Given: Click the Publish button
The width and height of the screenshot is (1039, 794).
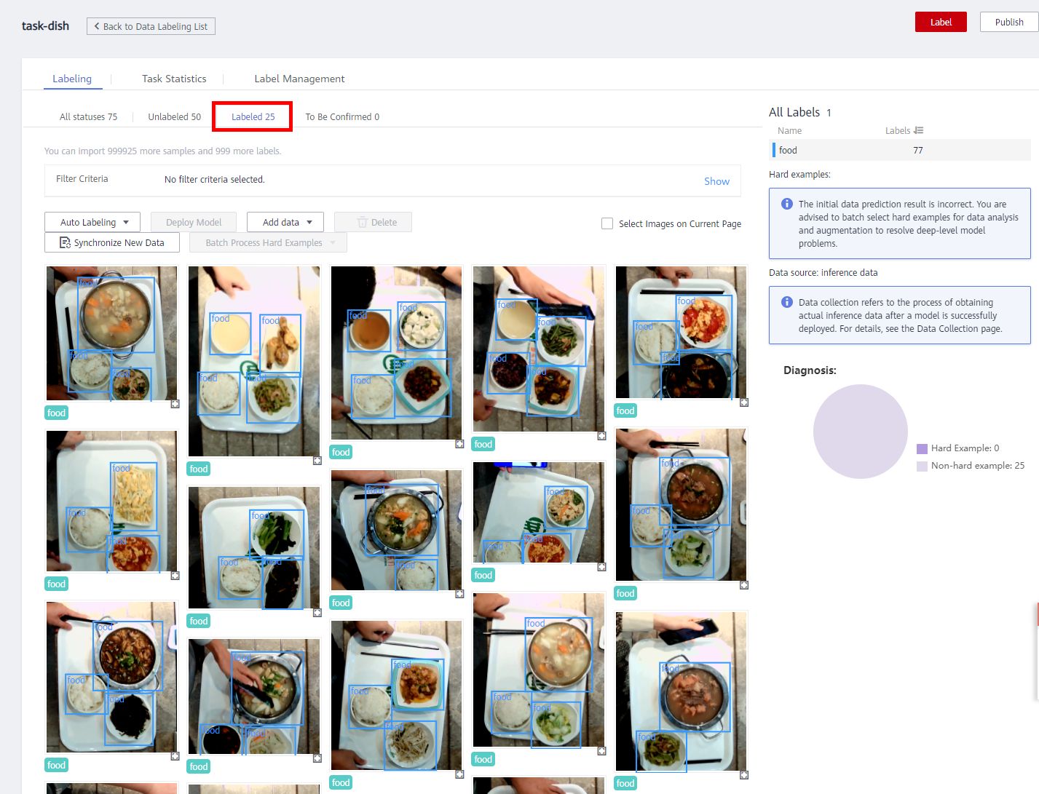Looking at the screenshot, I should point(1008,22).
